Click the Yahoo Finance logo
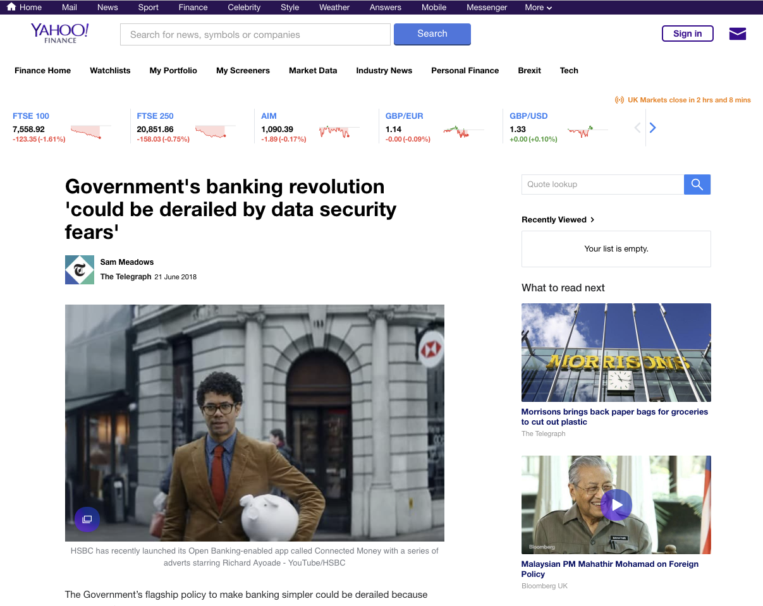The width and height of the screenshot is (763, 606). 60,33
